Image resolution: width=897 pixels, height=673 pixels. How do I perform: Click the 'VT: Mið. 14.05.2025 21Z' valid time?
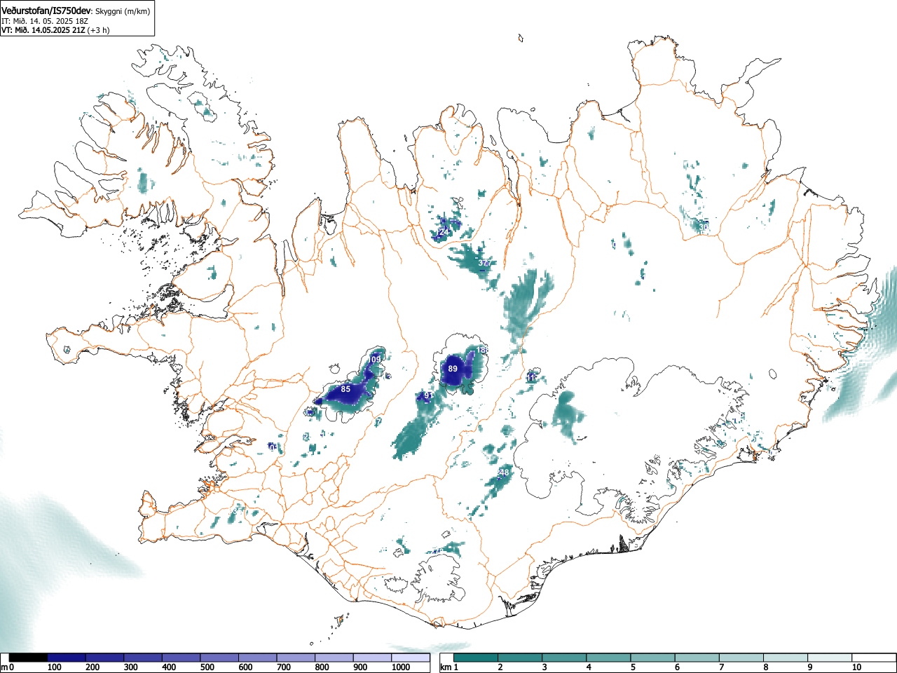coord(43,30)
